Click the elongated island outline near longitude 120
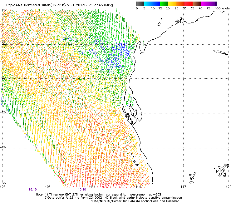Image resolution: width=231 pixels, height=203 pixels. pos(221,52)
